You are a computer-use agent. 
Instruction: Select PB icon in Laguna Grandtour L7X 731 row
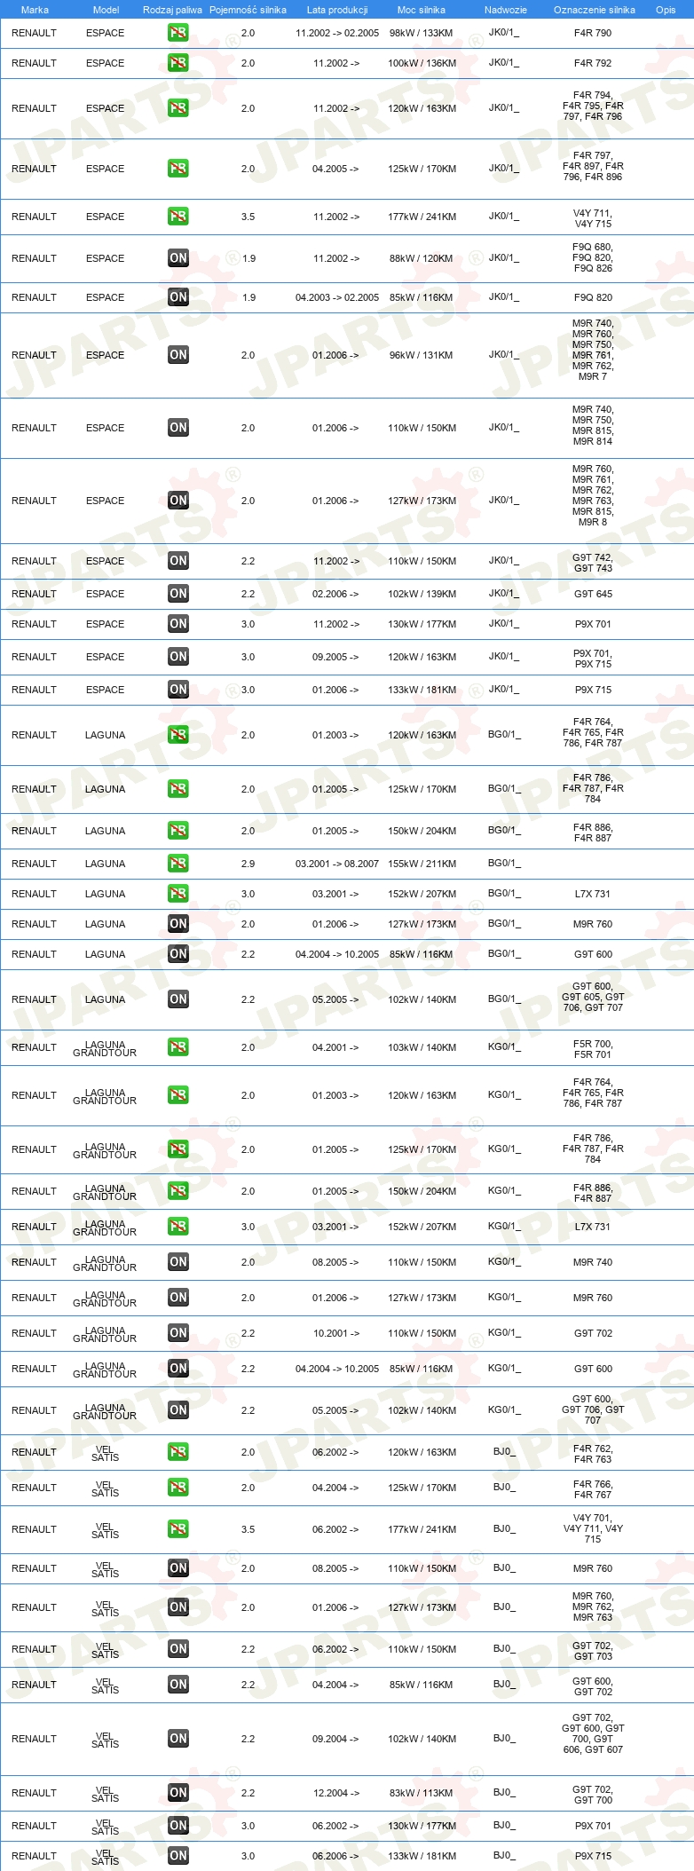pyautogui.click(x=178, y=1227)
